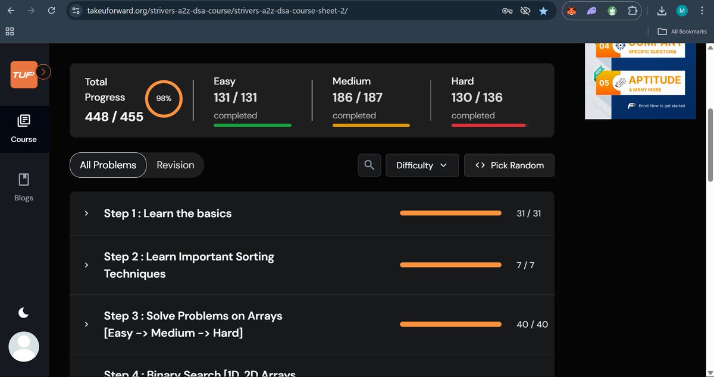714x377 pixels.
Task: Click the 98% progress circle
Action: pyautogui.click(x=164, y=99)
